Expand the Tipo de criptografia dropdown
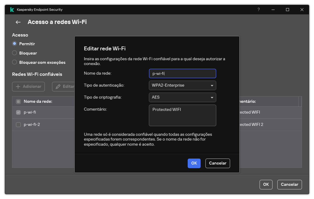This screenshot has height=199, width=314. click(182, 97)
